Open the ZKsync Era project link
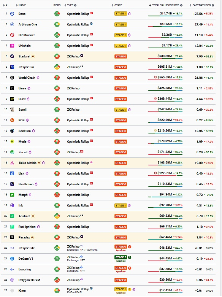222x297 pixels. click(x=26, y=67)
